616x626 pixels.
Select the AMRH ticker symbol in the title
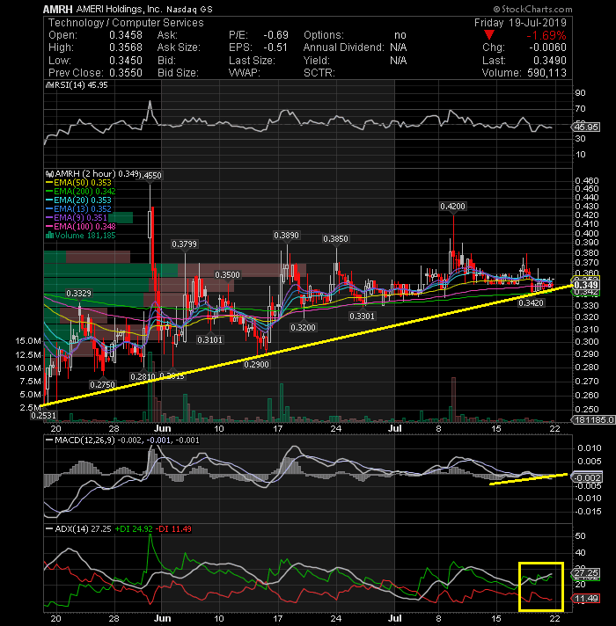point(57,9)
